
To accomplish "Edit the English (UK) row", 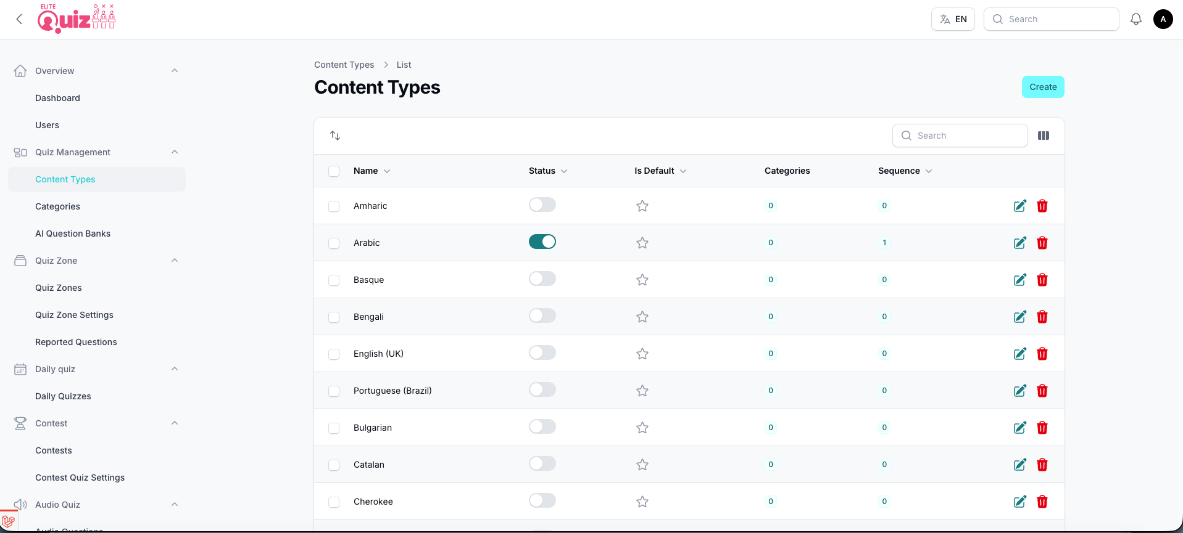I will pos(1020,354).
